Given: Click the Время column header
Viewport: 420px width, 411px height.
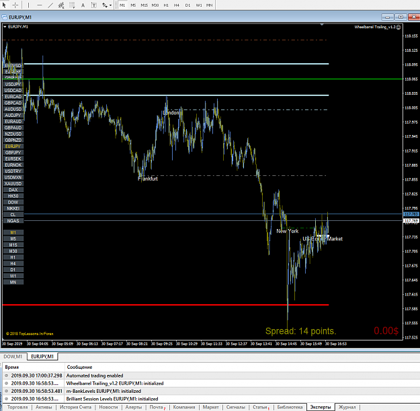Looking at the screenshot, I should (34, 367).
